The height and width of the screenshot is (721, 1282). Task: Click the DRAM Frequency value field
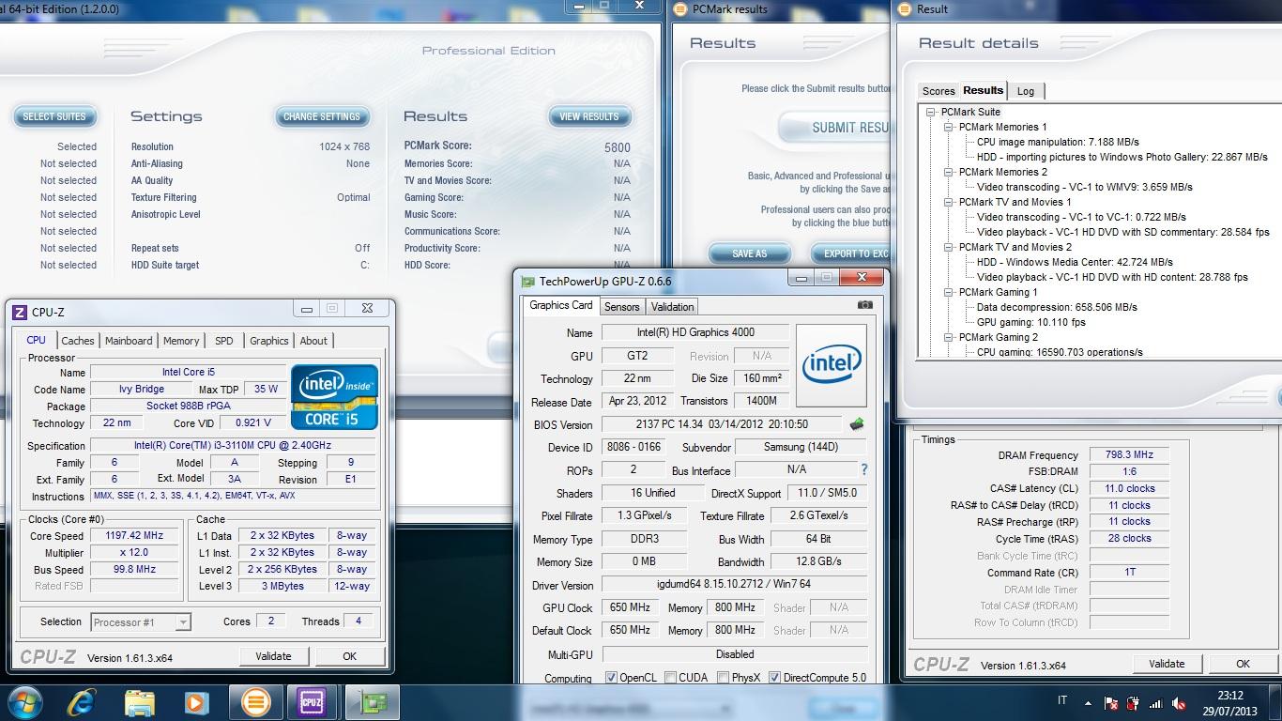(1129, 454)
